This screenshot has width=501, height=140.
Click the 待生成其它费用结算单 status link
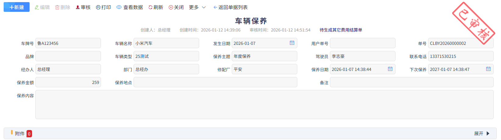pyautogui.click(x=341, y=30)
